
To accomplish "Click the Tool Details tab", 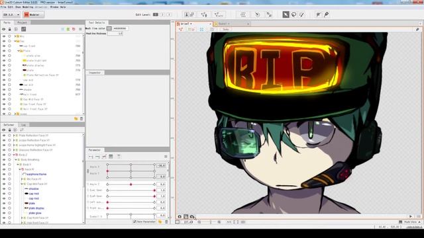I will (97, 22).
